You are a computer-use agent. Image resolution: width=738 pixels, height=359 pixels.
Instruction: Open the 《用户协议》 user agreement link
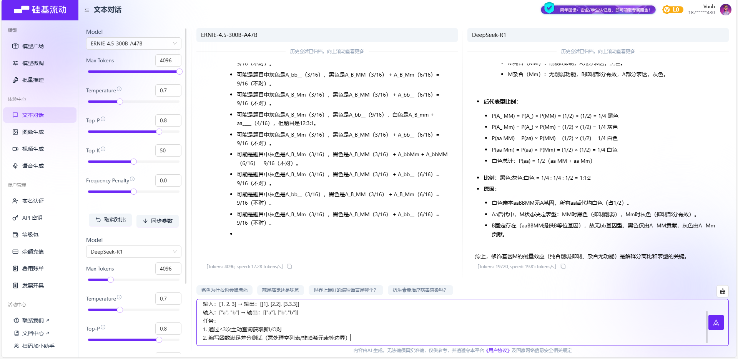tap(499, 351)
